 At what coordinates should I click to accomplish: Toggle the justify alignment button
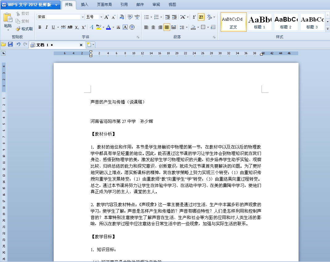tap(167, 27)
